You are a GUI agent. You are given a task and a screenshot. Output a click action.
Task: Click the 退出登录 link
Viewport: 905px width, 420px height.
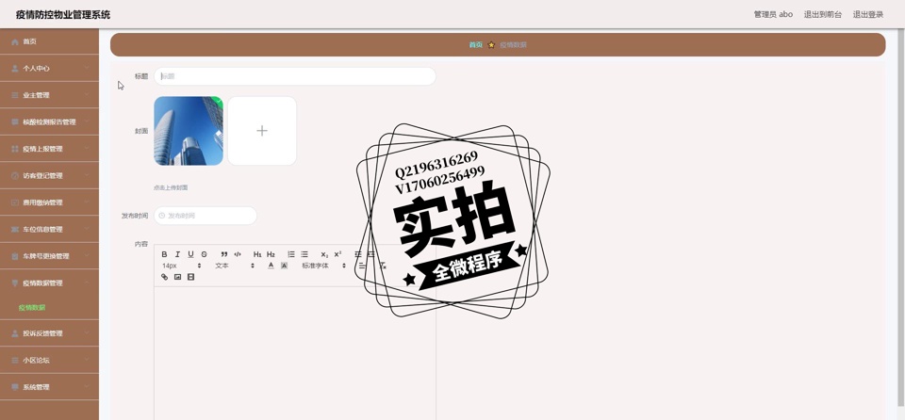coord(867,14)
